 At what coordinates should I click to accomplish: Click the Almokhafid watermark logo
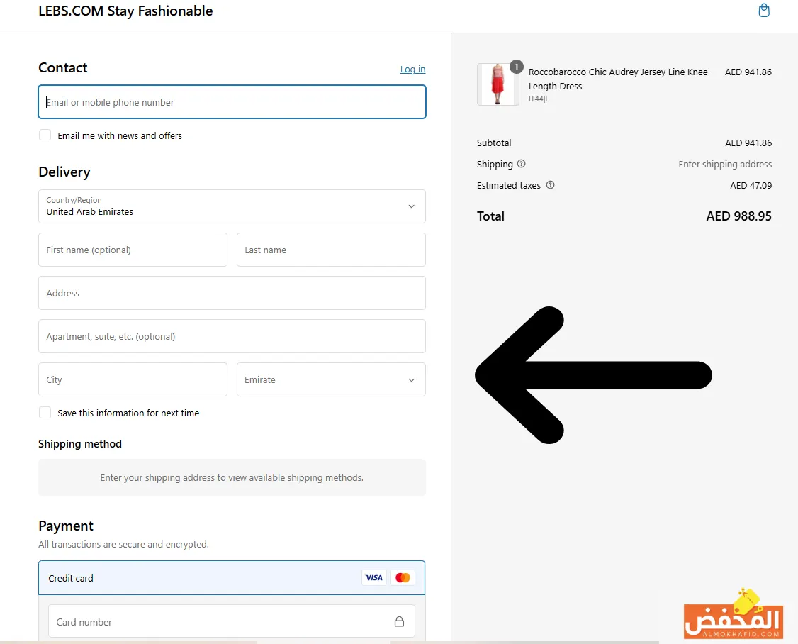[733, 616]
